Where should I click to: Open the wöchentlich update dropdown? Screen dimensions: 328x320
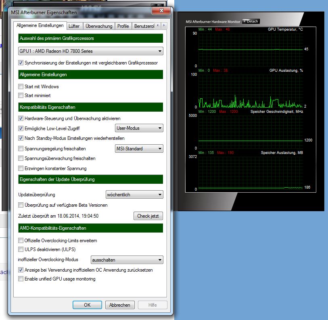tap(134, 195)
